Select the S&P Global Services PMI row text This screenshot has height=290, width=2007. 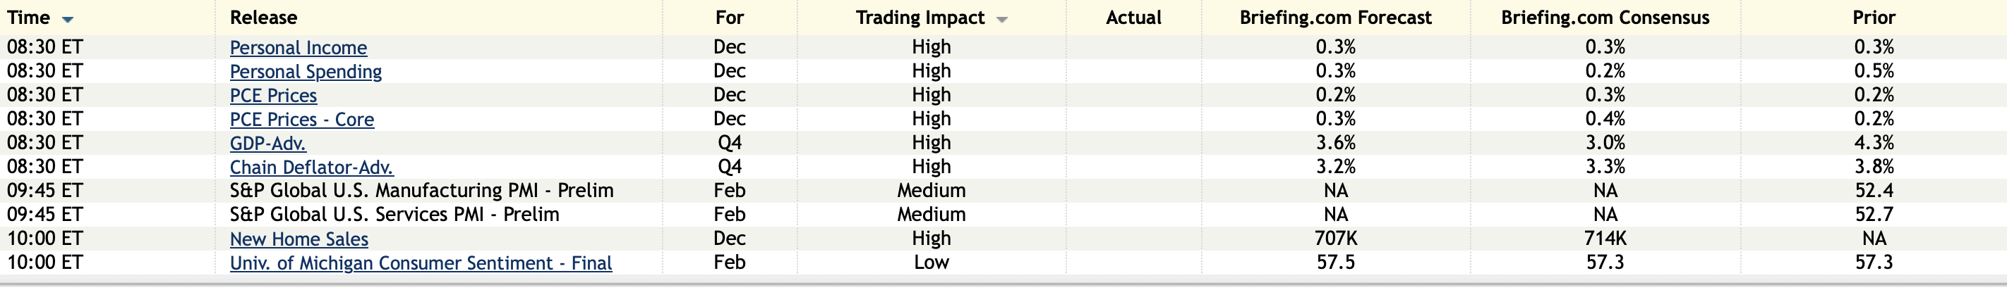click(394, 215)
